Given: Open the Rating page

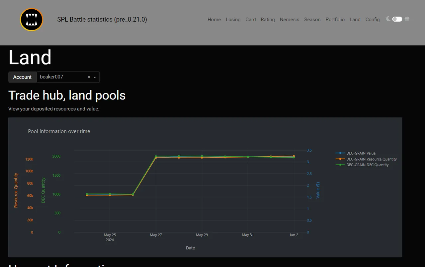Looking at the screenshot, I should tap(268, 20).
